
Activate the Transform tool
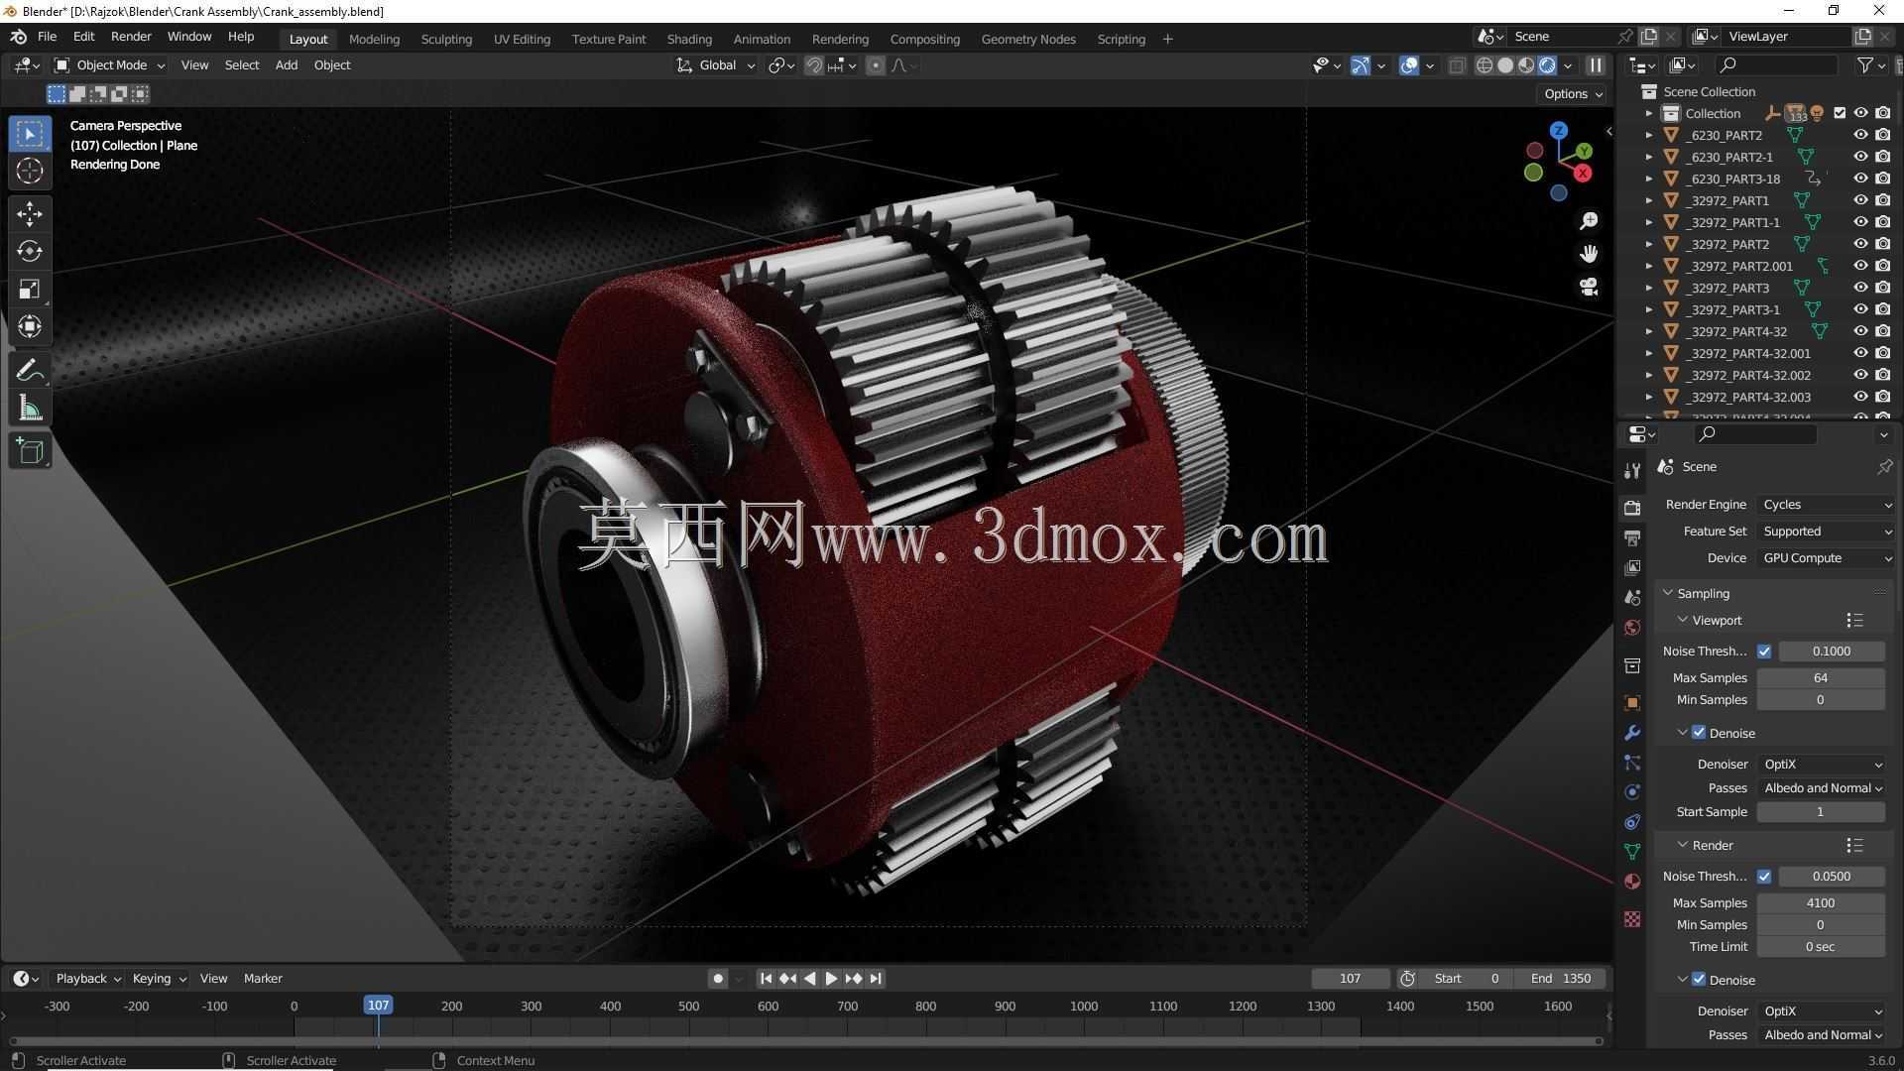pos(30,326)
